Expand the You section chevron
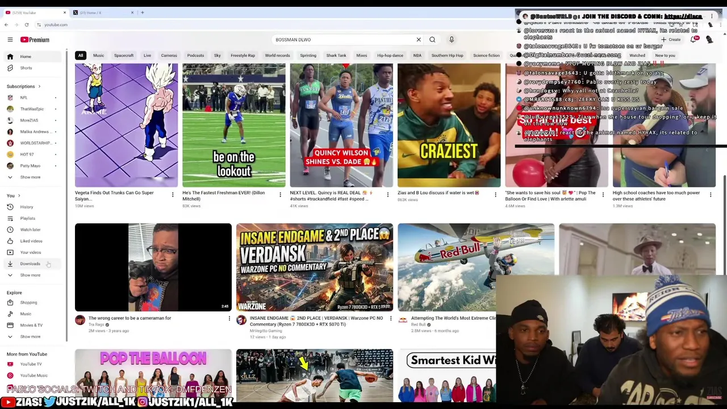The image size is (727, 409). pyautogui.click(x=19, y=195)
